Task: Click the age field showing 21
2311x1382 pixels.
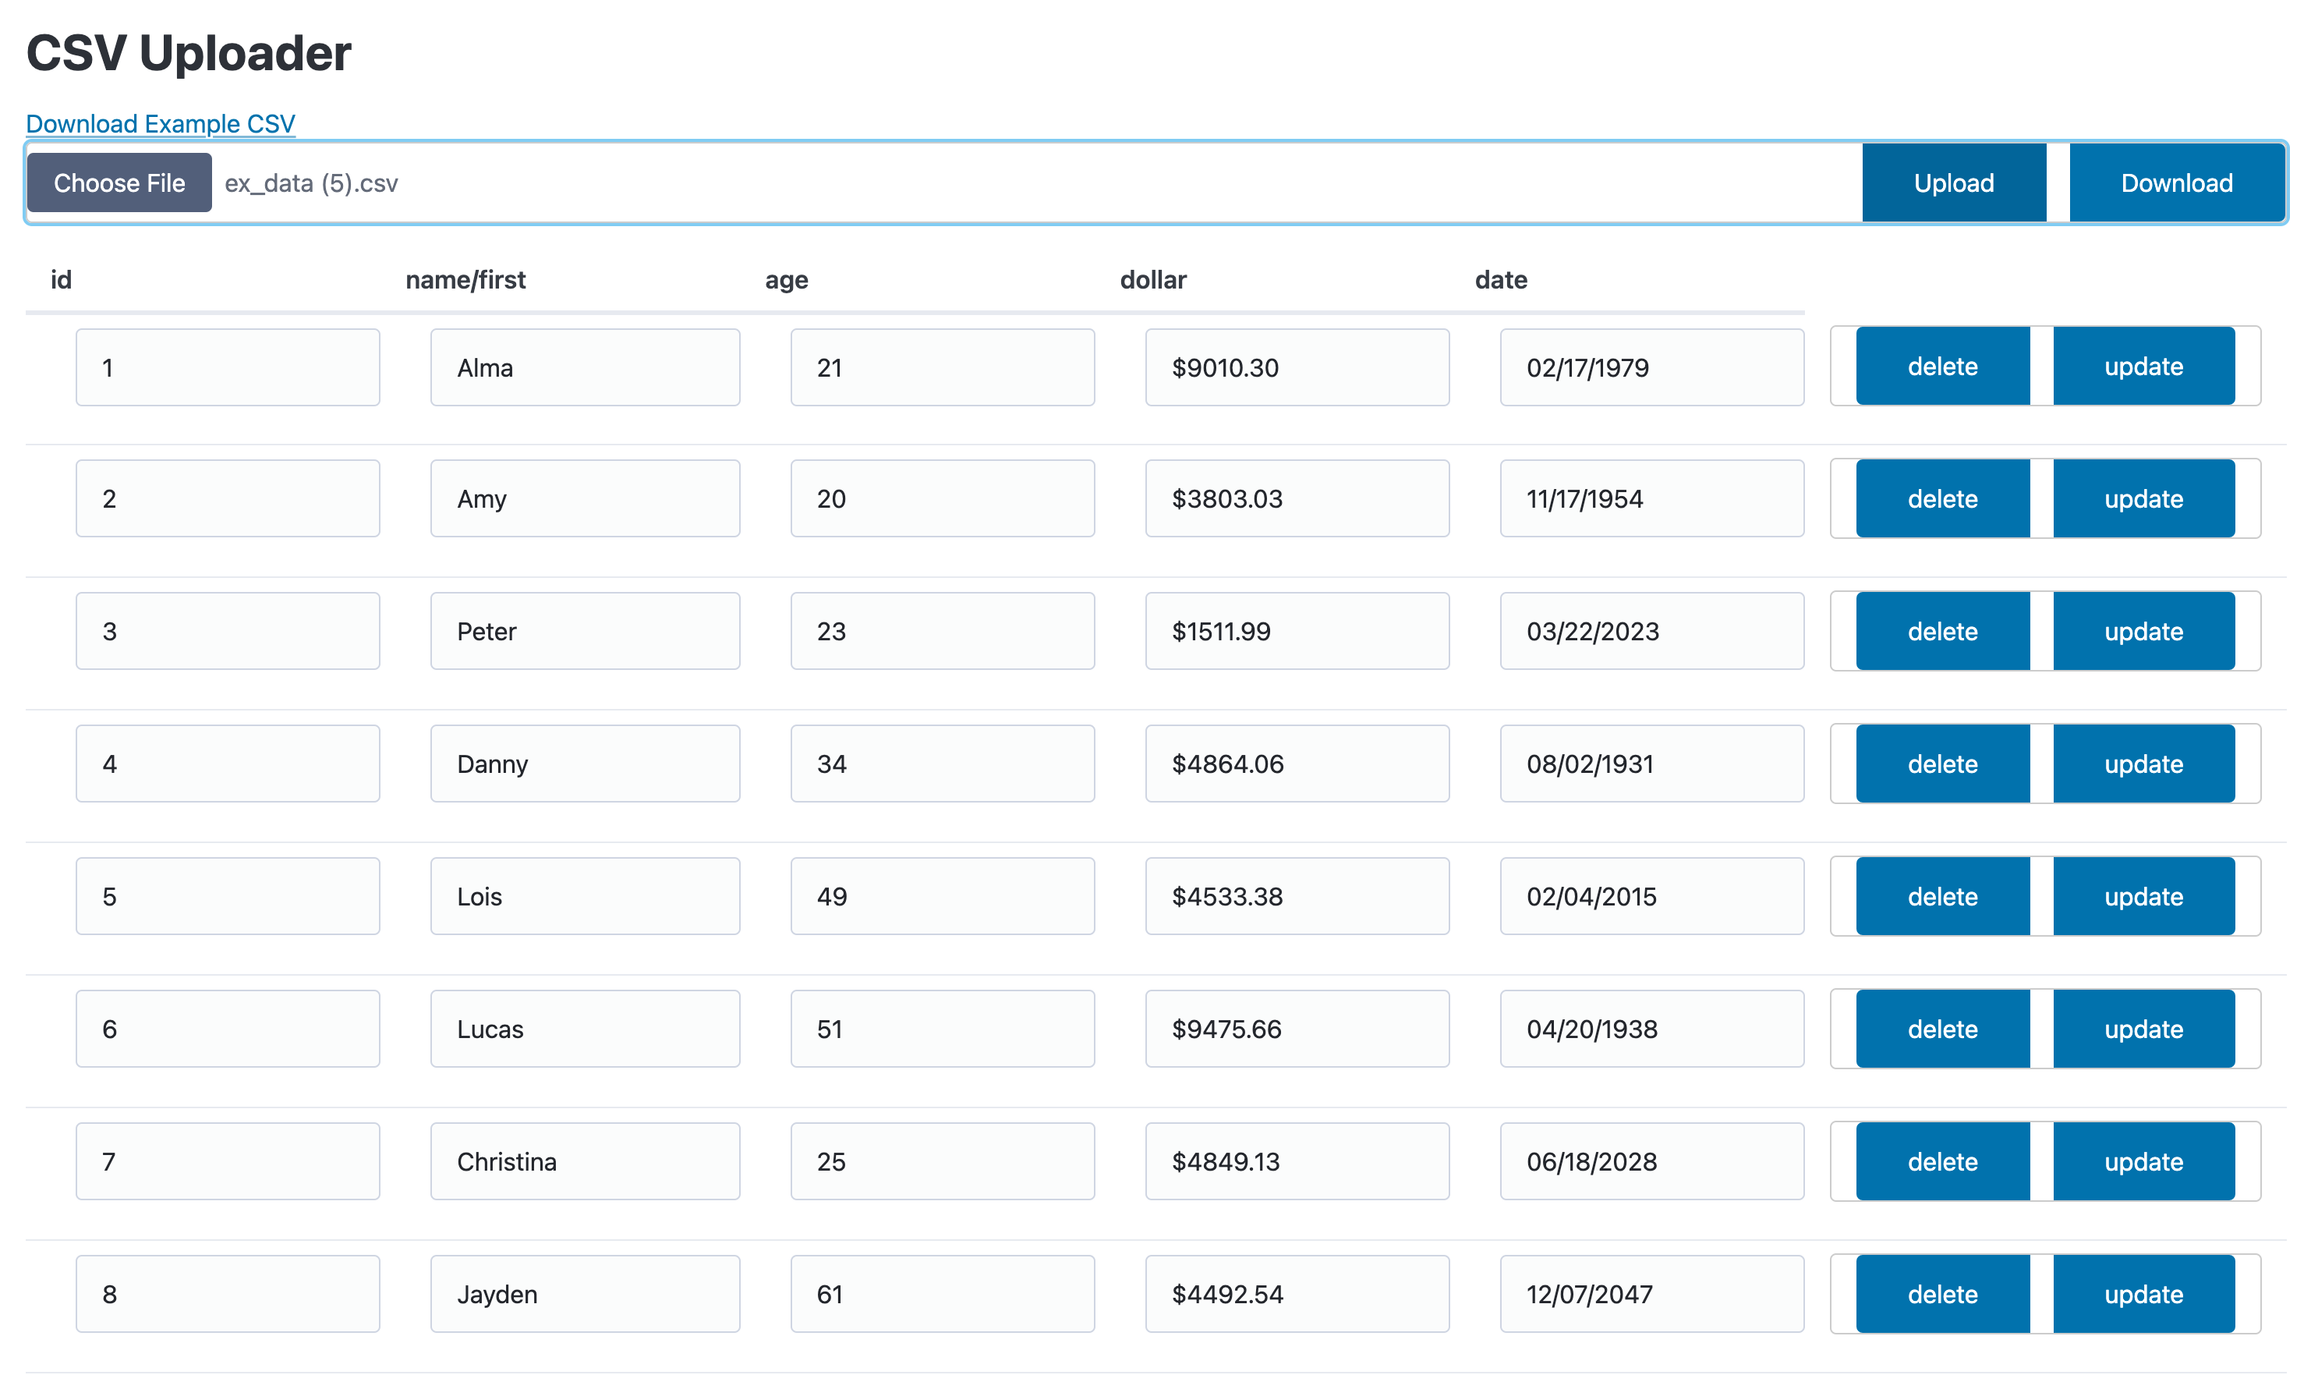Action: point(943,367)
